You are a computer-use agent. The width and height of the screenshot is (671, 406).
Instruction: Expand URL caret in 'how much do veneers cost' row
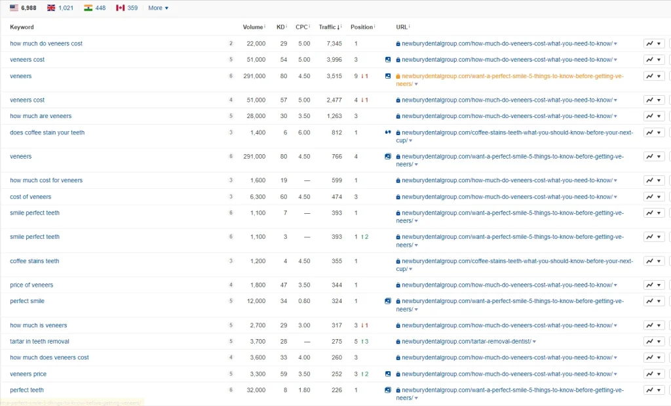point(615,44)
